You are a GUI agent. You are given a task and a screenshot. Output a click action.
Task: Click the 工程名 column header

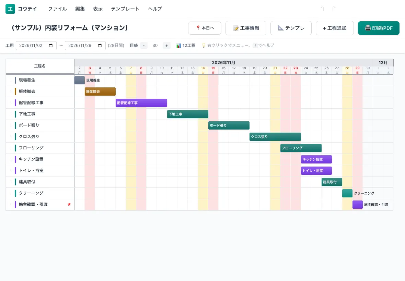tap(40, 66)
